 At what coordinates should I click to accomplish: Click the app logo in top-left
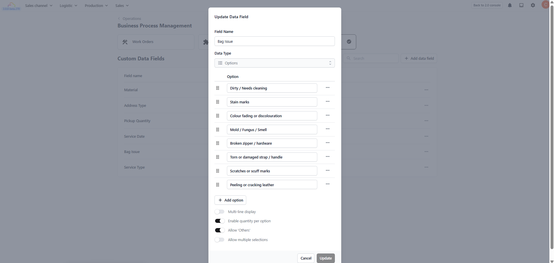click(x=12, y=5)
